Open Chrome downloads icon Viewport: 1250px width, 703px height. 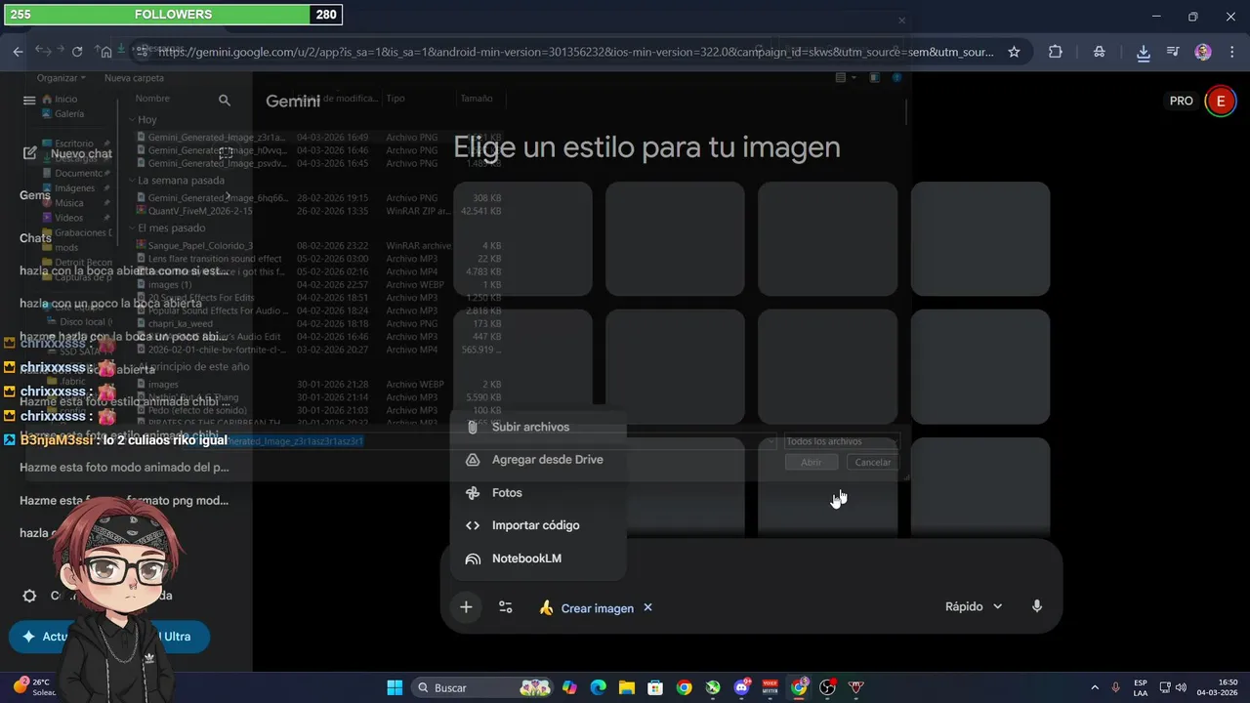(x=1143, y=52)
